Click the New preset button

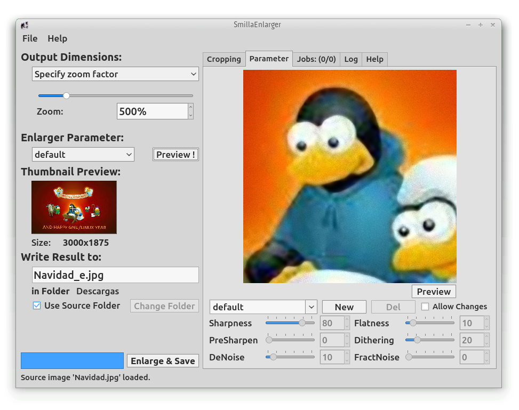(344, 307)
